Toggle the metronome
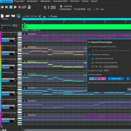This screenshot has height=131, width=131. (29, 7)
